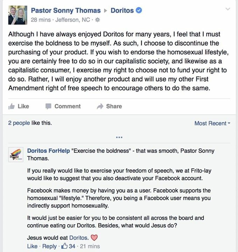Click the blue verified badge beside Doritos
The height and width of the screenshot is (252, 238).
click(139, 10)
